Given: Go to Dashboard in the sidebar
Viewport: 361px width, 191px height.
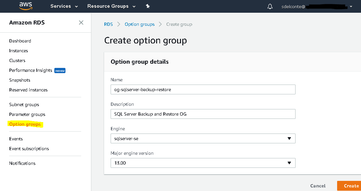Looking at the screenshot, I should (x=20, y=41).
